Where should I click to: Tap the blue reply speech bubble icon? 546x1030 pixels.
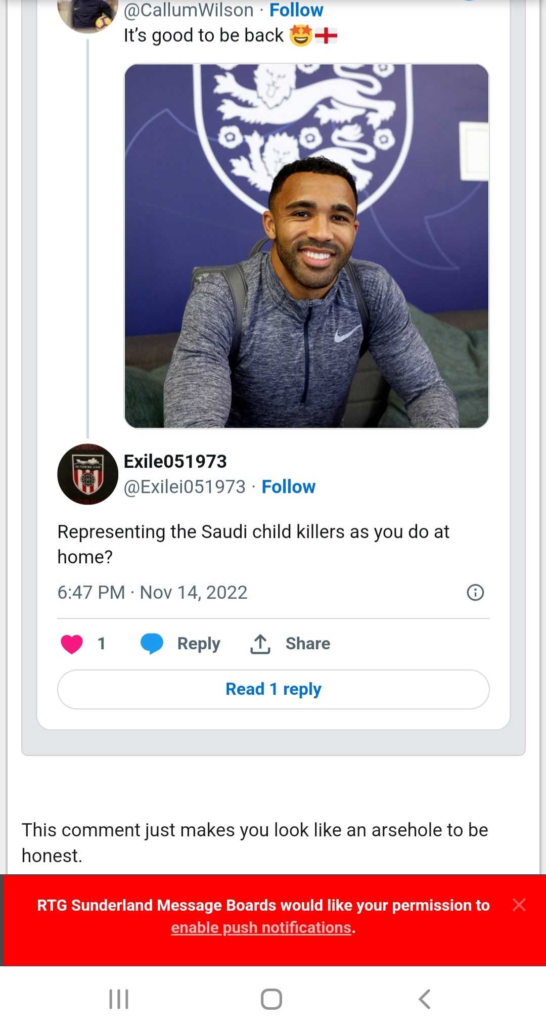click(x=152, y=644)
